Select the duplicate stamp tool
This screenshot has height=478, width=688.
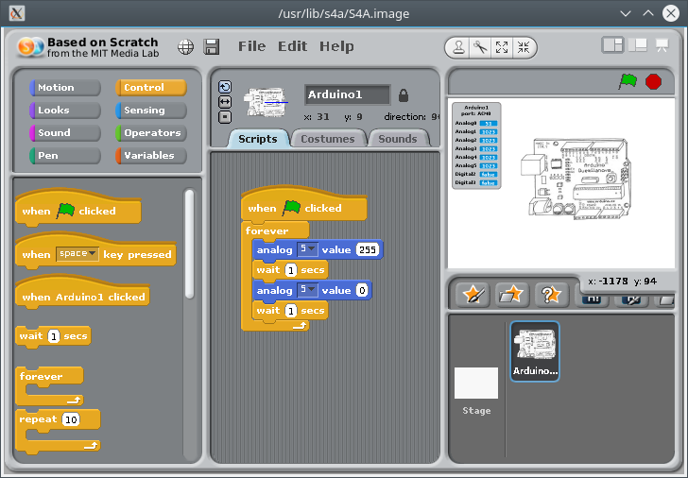(457, 47)
